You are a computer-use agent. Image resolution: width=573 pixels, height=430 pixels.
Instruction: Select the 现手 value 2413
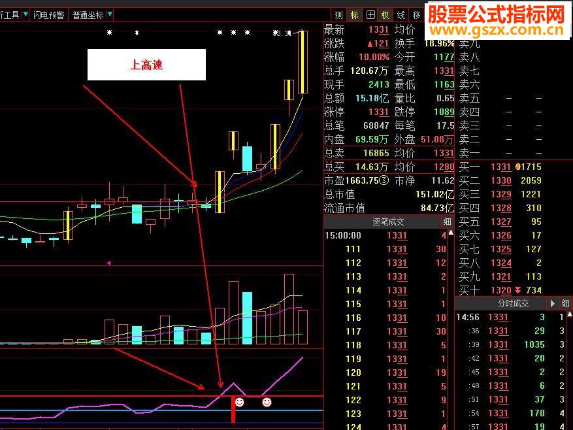pyautogui.click(x=378, y=84)
